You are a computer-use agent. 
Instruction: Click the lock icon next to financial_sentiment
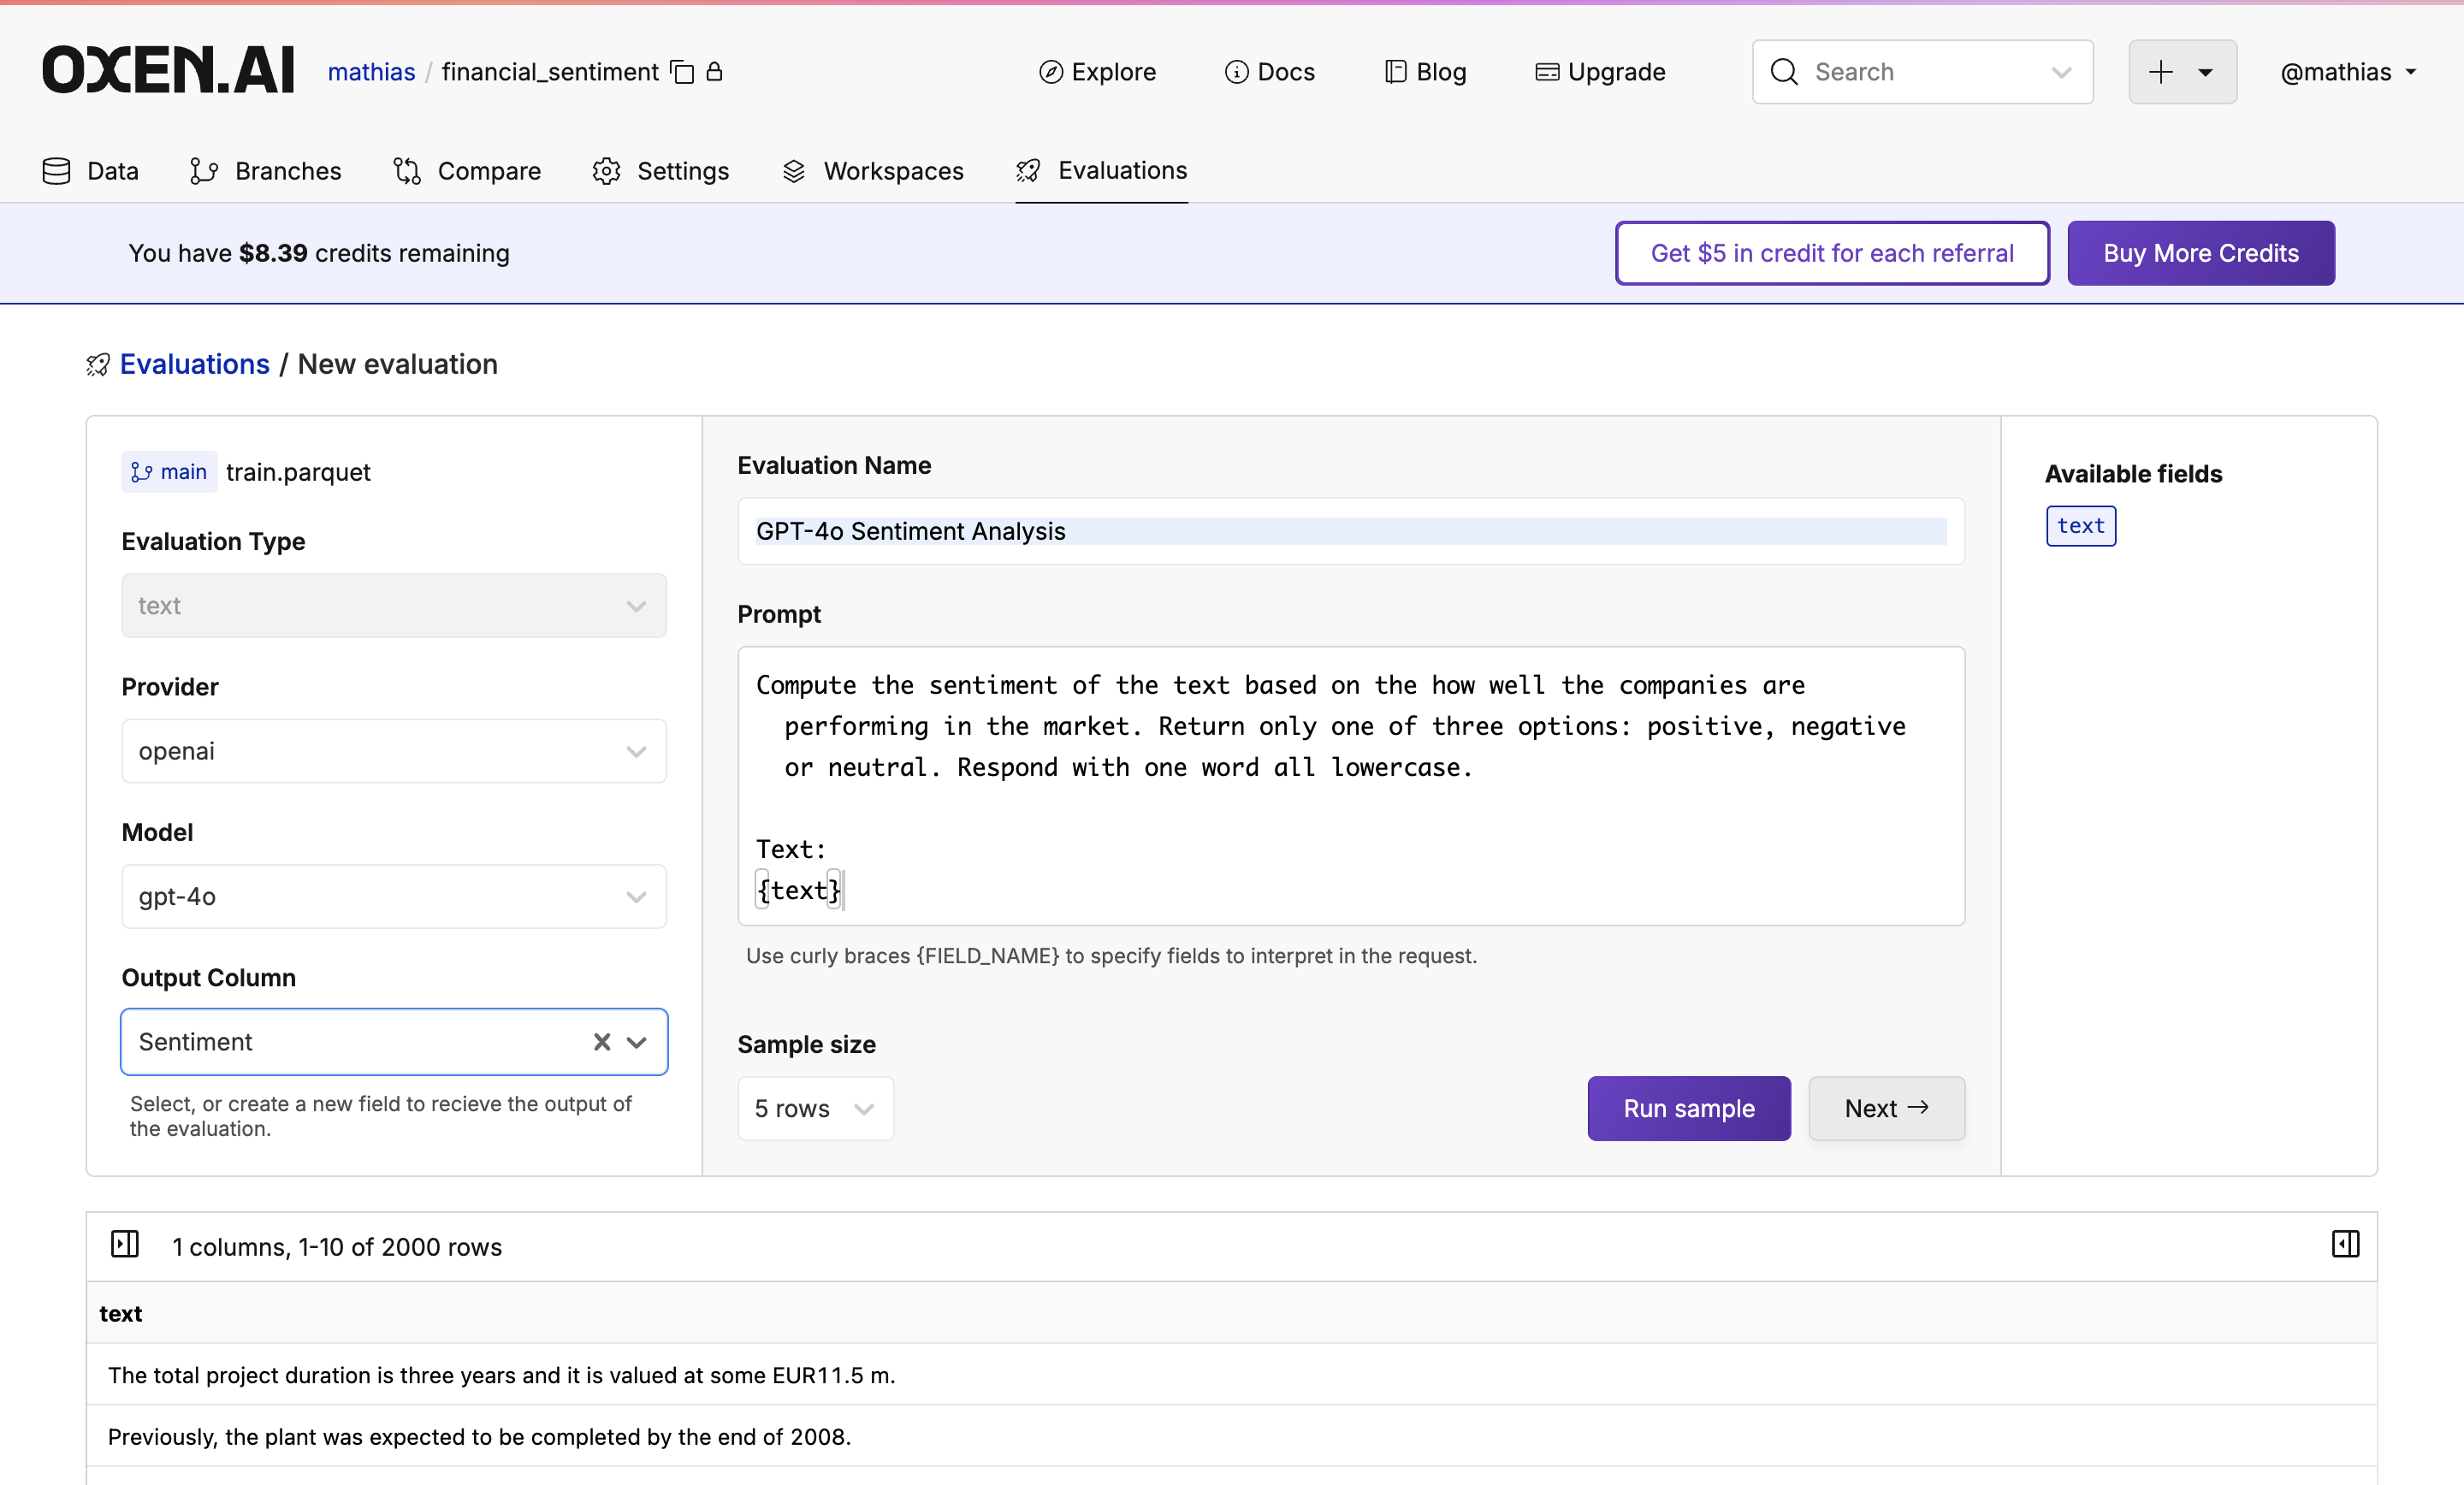713,71
